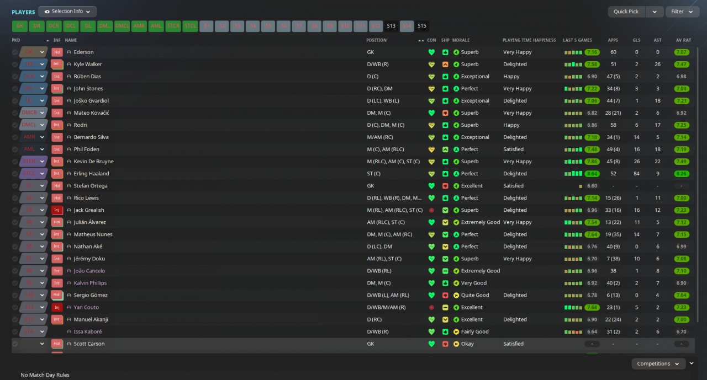
Task: Click Kalvin Phillips's yellow morale icon
Action: point(456,283)
